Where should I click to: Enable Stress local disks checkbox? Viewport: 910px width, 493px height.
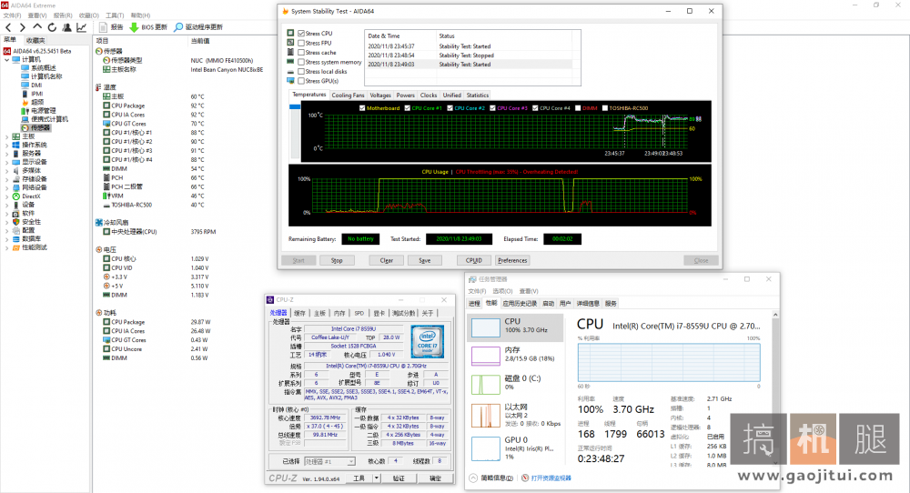(x=301, y=72)
